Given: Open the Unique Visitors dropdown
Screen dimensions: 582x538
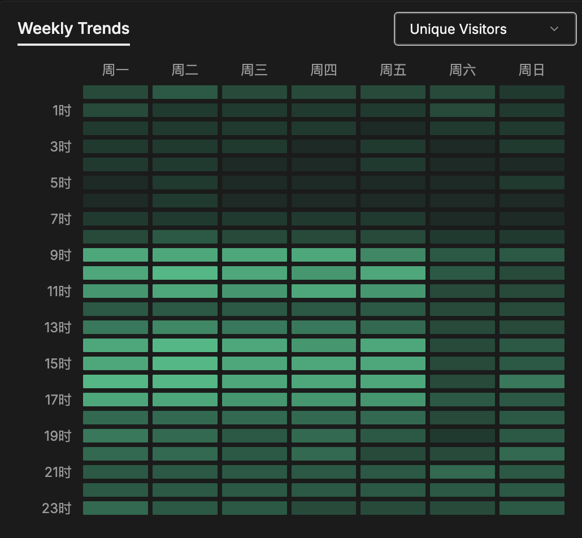Looking at the screenshot, I should pos(484,29).
